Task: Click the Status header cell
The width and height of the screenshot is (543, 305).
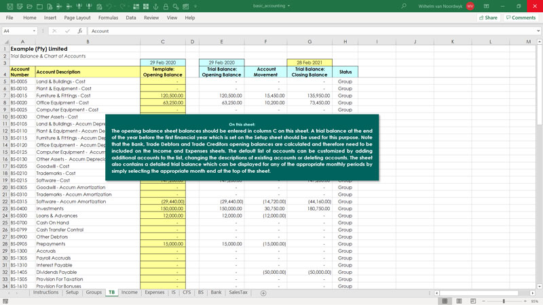Action: [x=345, y=72]
